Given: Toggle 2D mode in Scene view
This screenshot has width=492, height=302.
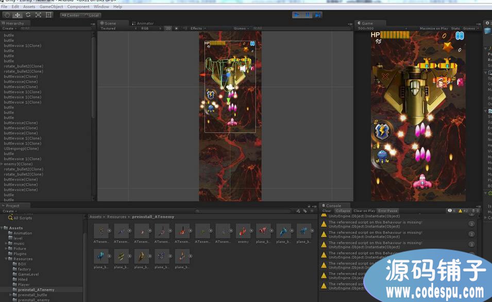Looking at the screenshot, I should pyautogui.click(x=168, y=28).
